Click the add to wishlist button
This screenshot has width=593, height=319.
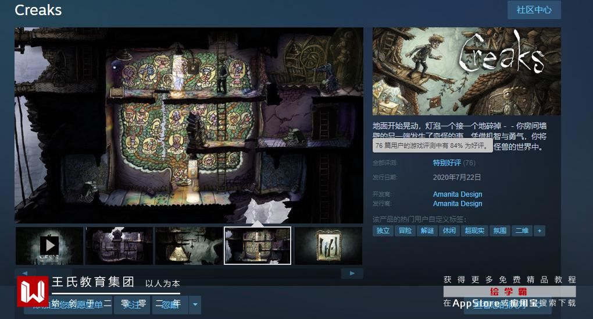click(x=68, y=304)
